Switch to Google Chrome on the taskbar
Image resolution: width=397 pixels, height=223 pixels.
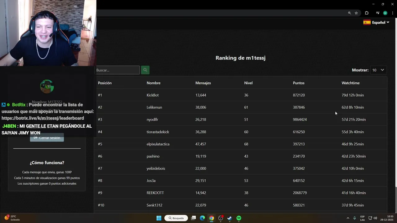tap(212, 218)
